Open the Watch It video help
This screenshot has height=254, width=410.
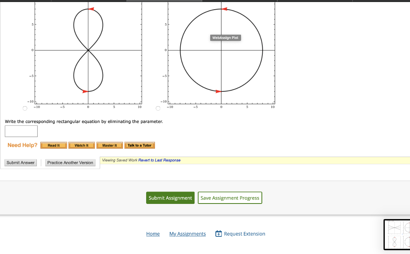click(x=81, y=145)
